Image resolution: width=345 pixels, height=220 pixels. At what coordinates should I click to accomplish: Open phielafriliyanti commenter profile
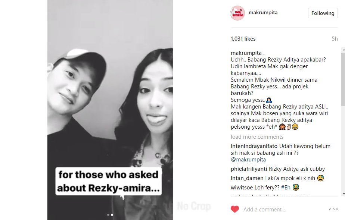tap(249, 169)
